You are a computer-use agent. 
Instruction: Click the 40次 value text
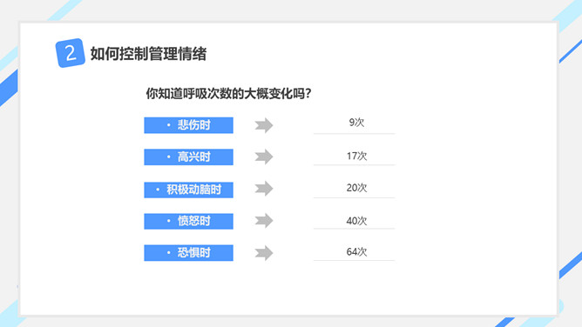click(x=356, y=221)
